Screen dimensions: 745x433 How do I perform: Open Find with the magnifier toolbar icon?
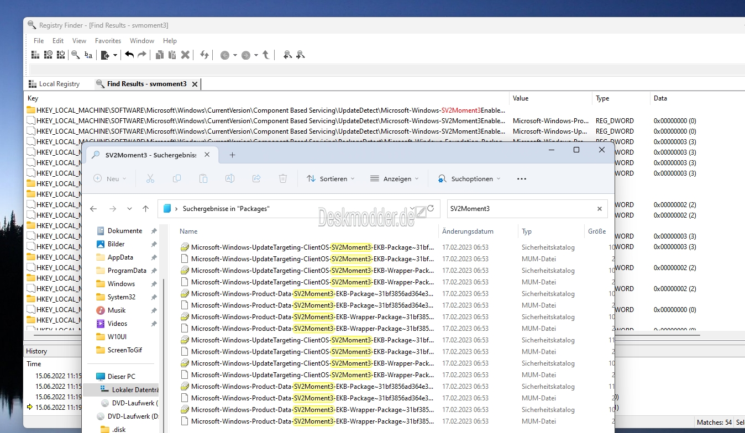75,55
